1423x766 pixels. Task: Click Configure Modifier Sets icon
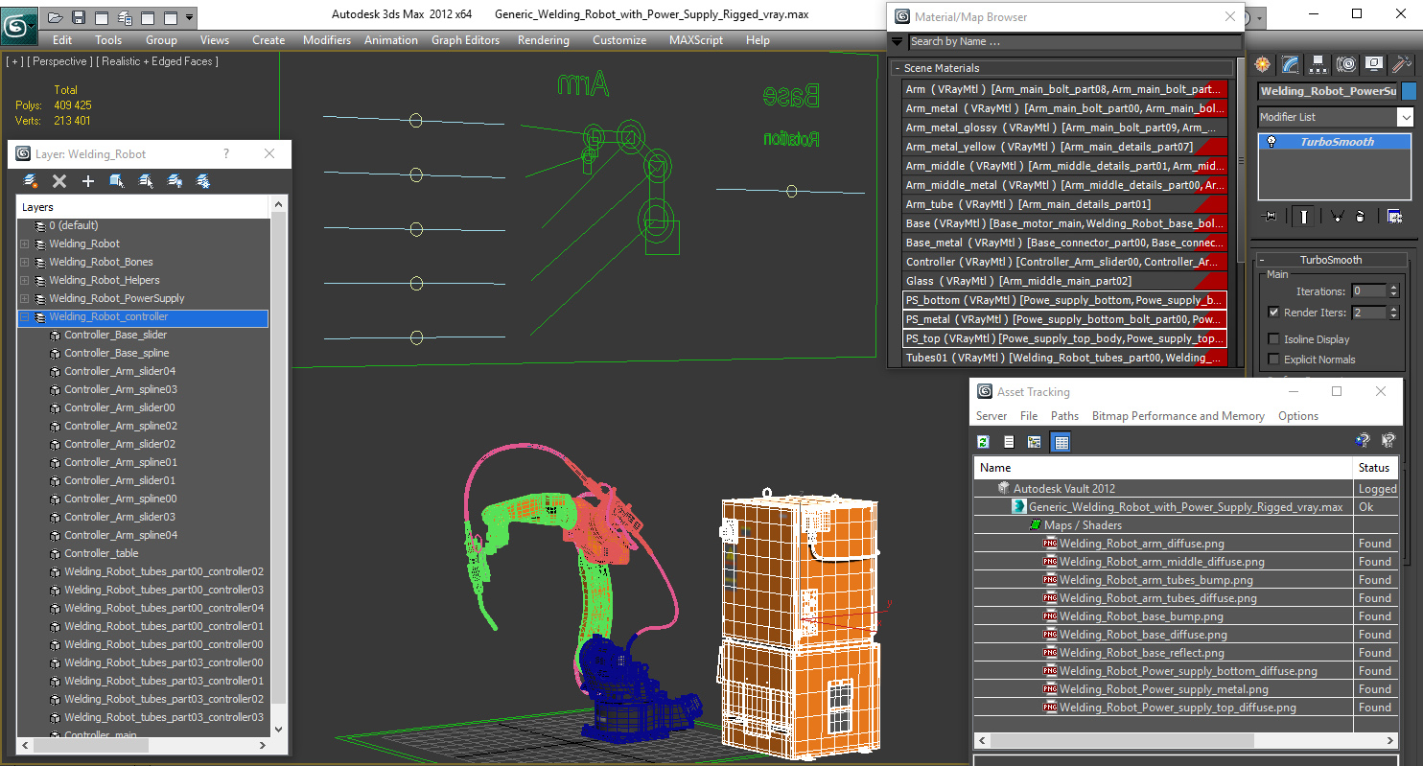click(x=1394, y=217)
